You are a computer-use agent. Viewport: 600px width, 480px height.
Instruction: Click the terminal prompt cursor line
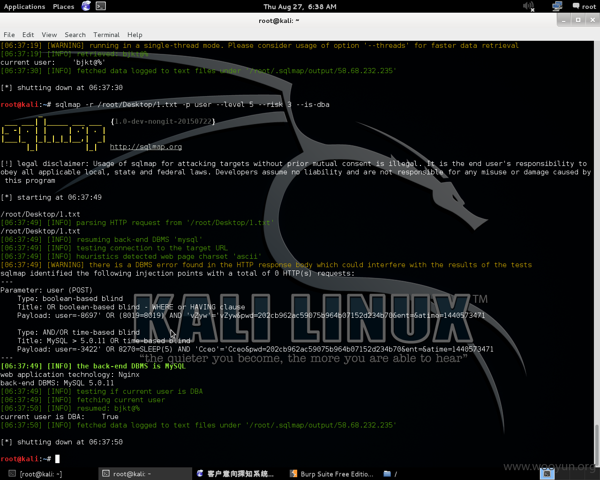[30, 459]
